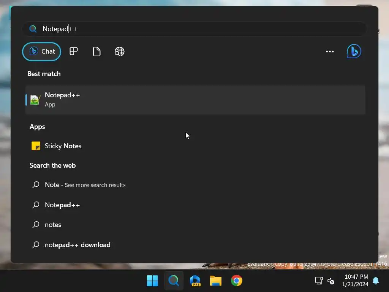Select 'Note - See more search results' suggestion
389x292 pixels.
coord(195,185)
